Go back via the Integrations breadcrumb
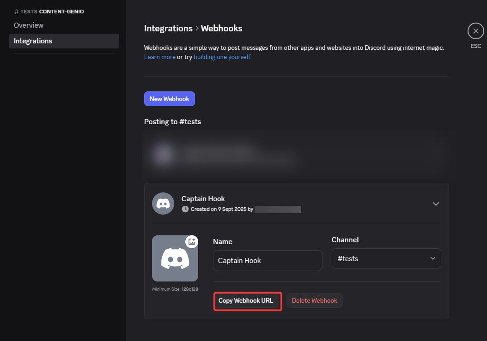Image resolution: width=487 pixels, height=341 pixels. coord(168,28)
